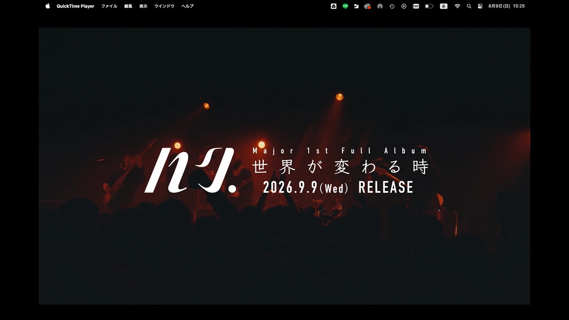Open the ファイル menu
The image size is (569, 320).
click(109, 6)
